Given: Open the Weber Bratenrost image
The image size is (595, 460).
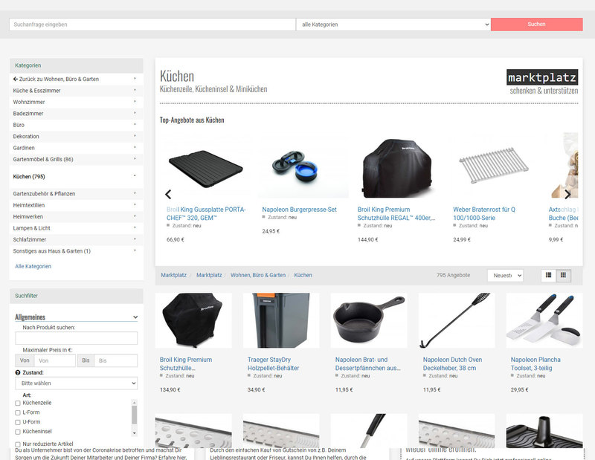Looking at the screenshot, I should (493, 166).
